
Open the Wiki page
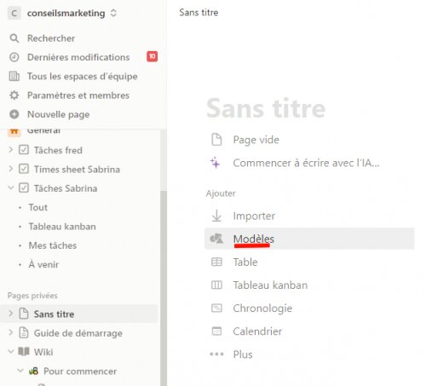tap(43, 352)
